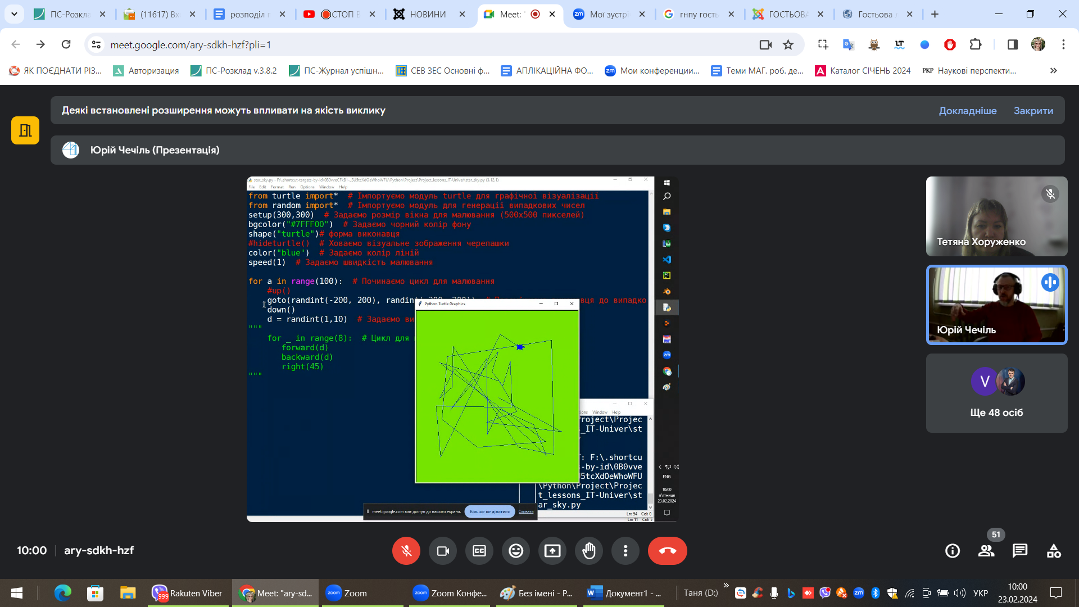Expand the hidden bookmarks chevron

tap(1053, 70)
